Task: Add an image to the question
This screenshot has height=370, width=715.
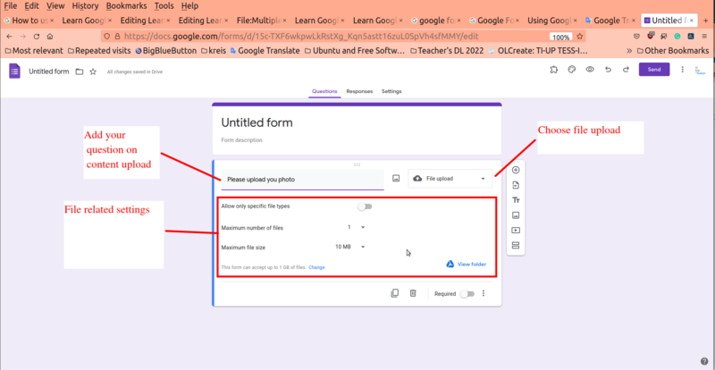Action: (396, 179)
